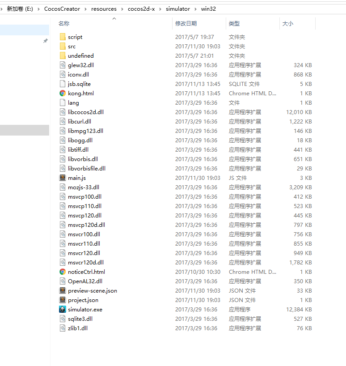346x366 pixels.
Task: Click the zlib1.dll file icon
Action: pos(63,328)
